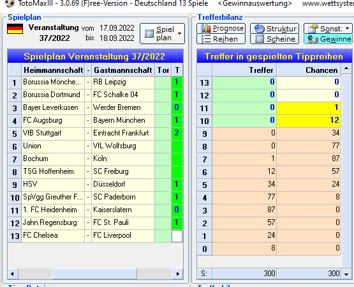Viewport: 354px width, 287px height.
Task: Select the FC Liverpool cell
Action: point(123,236)
